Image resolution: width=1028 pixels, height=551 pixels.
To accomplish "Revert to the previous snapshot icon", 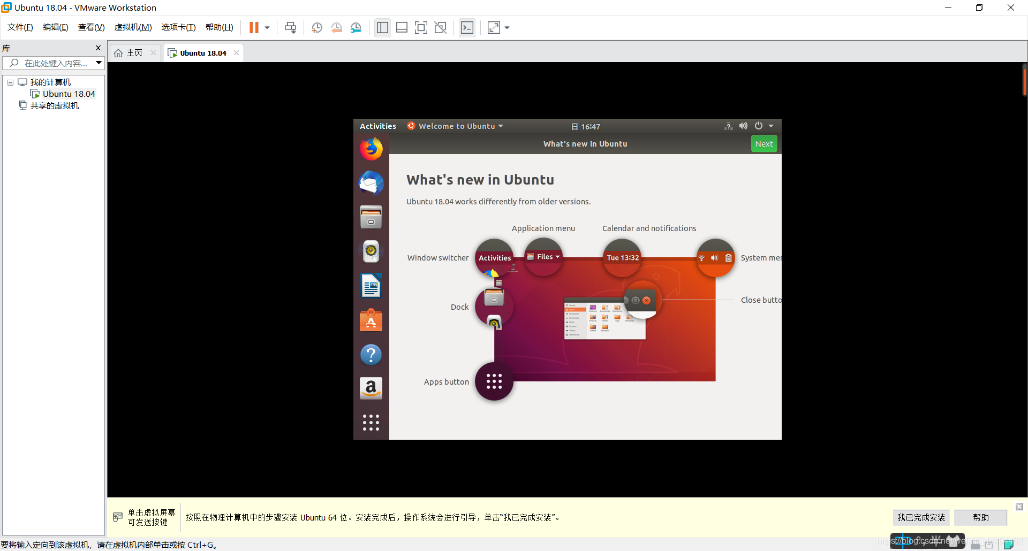I will [336, 28].
